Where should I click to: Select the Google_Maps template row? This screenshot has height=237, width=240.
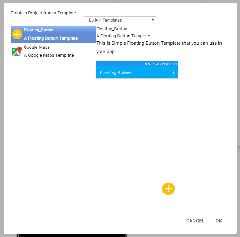click(x=53, y=51)
